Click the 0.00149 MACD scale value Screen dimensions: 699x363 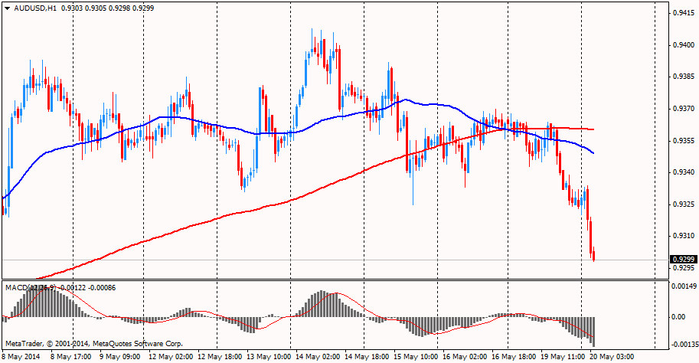point(682,286)
